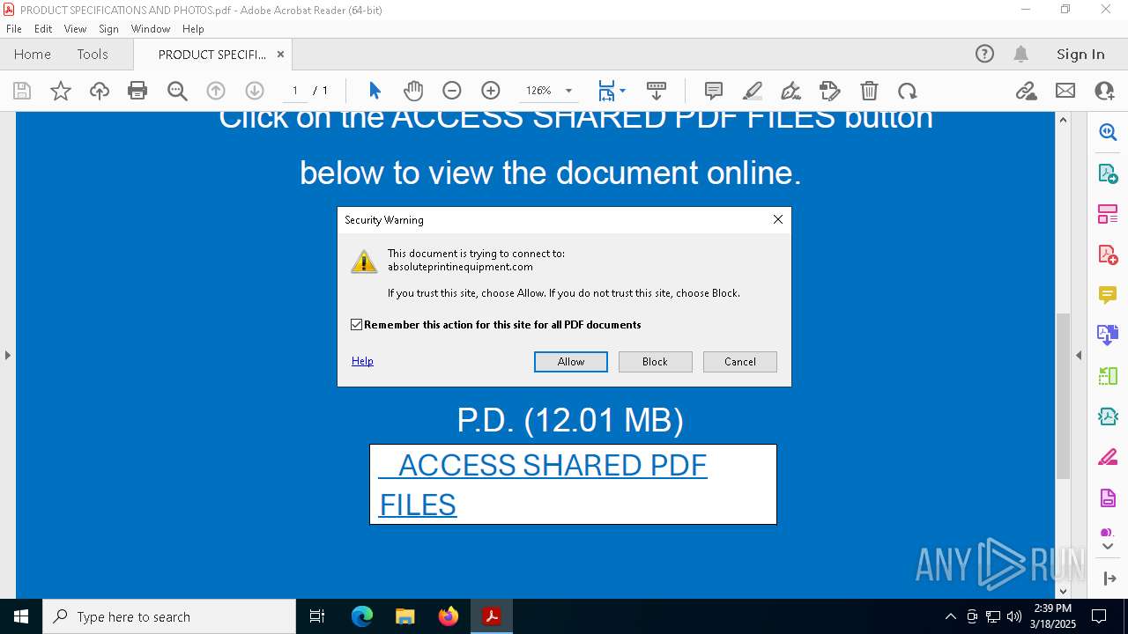Screen dimensions: 1128x634
Task: Close the Security Warning dialog
Action: pos(778,219)
